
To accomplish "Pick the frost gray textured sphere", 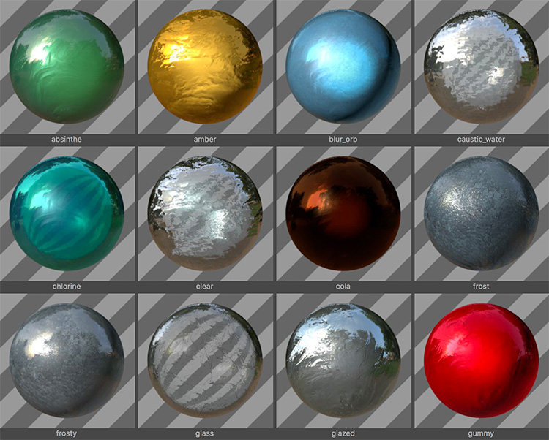I will click(x=482, y=213).
